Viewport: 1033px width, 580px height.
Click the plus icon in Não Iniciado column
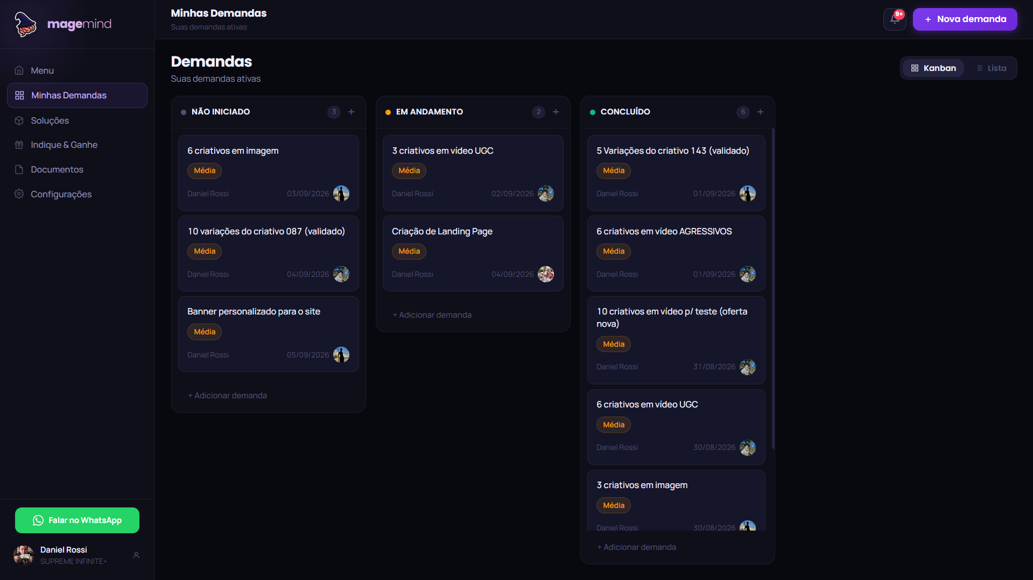point(352,112)
